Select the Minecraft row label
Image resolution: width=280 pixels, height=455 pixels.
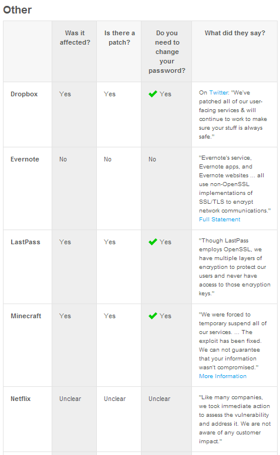pos(26,316)
